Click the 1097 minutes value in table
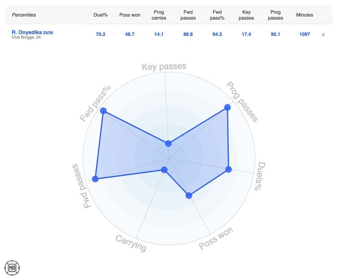338x280 pixels. pos(305,34)
